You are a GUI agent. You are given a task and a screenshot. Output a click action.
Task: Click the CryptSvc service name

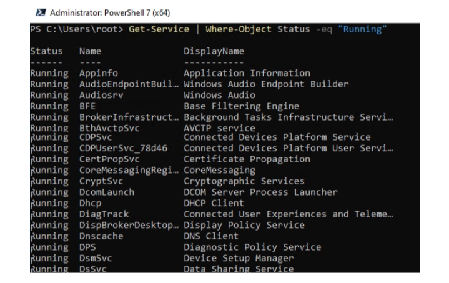click(101, 181)
